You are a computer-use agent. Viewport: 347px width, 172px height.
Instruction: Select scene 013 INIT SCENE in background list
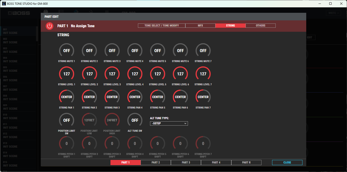click(18, 145)
